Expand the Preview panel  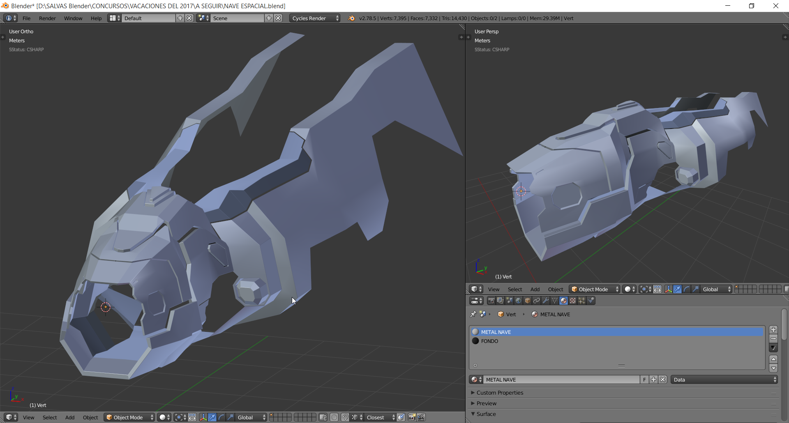point(487,403)
